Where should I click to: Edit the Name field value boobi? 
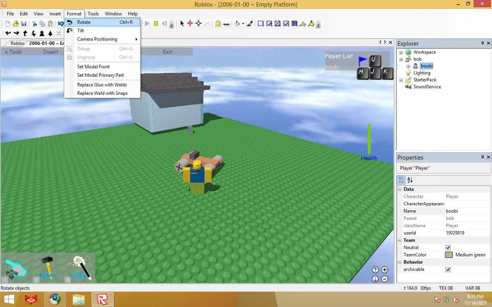pos(467,211)
